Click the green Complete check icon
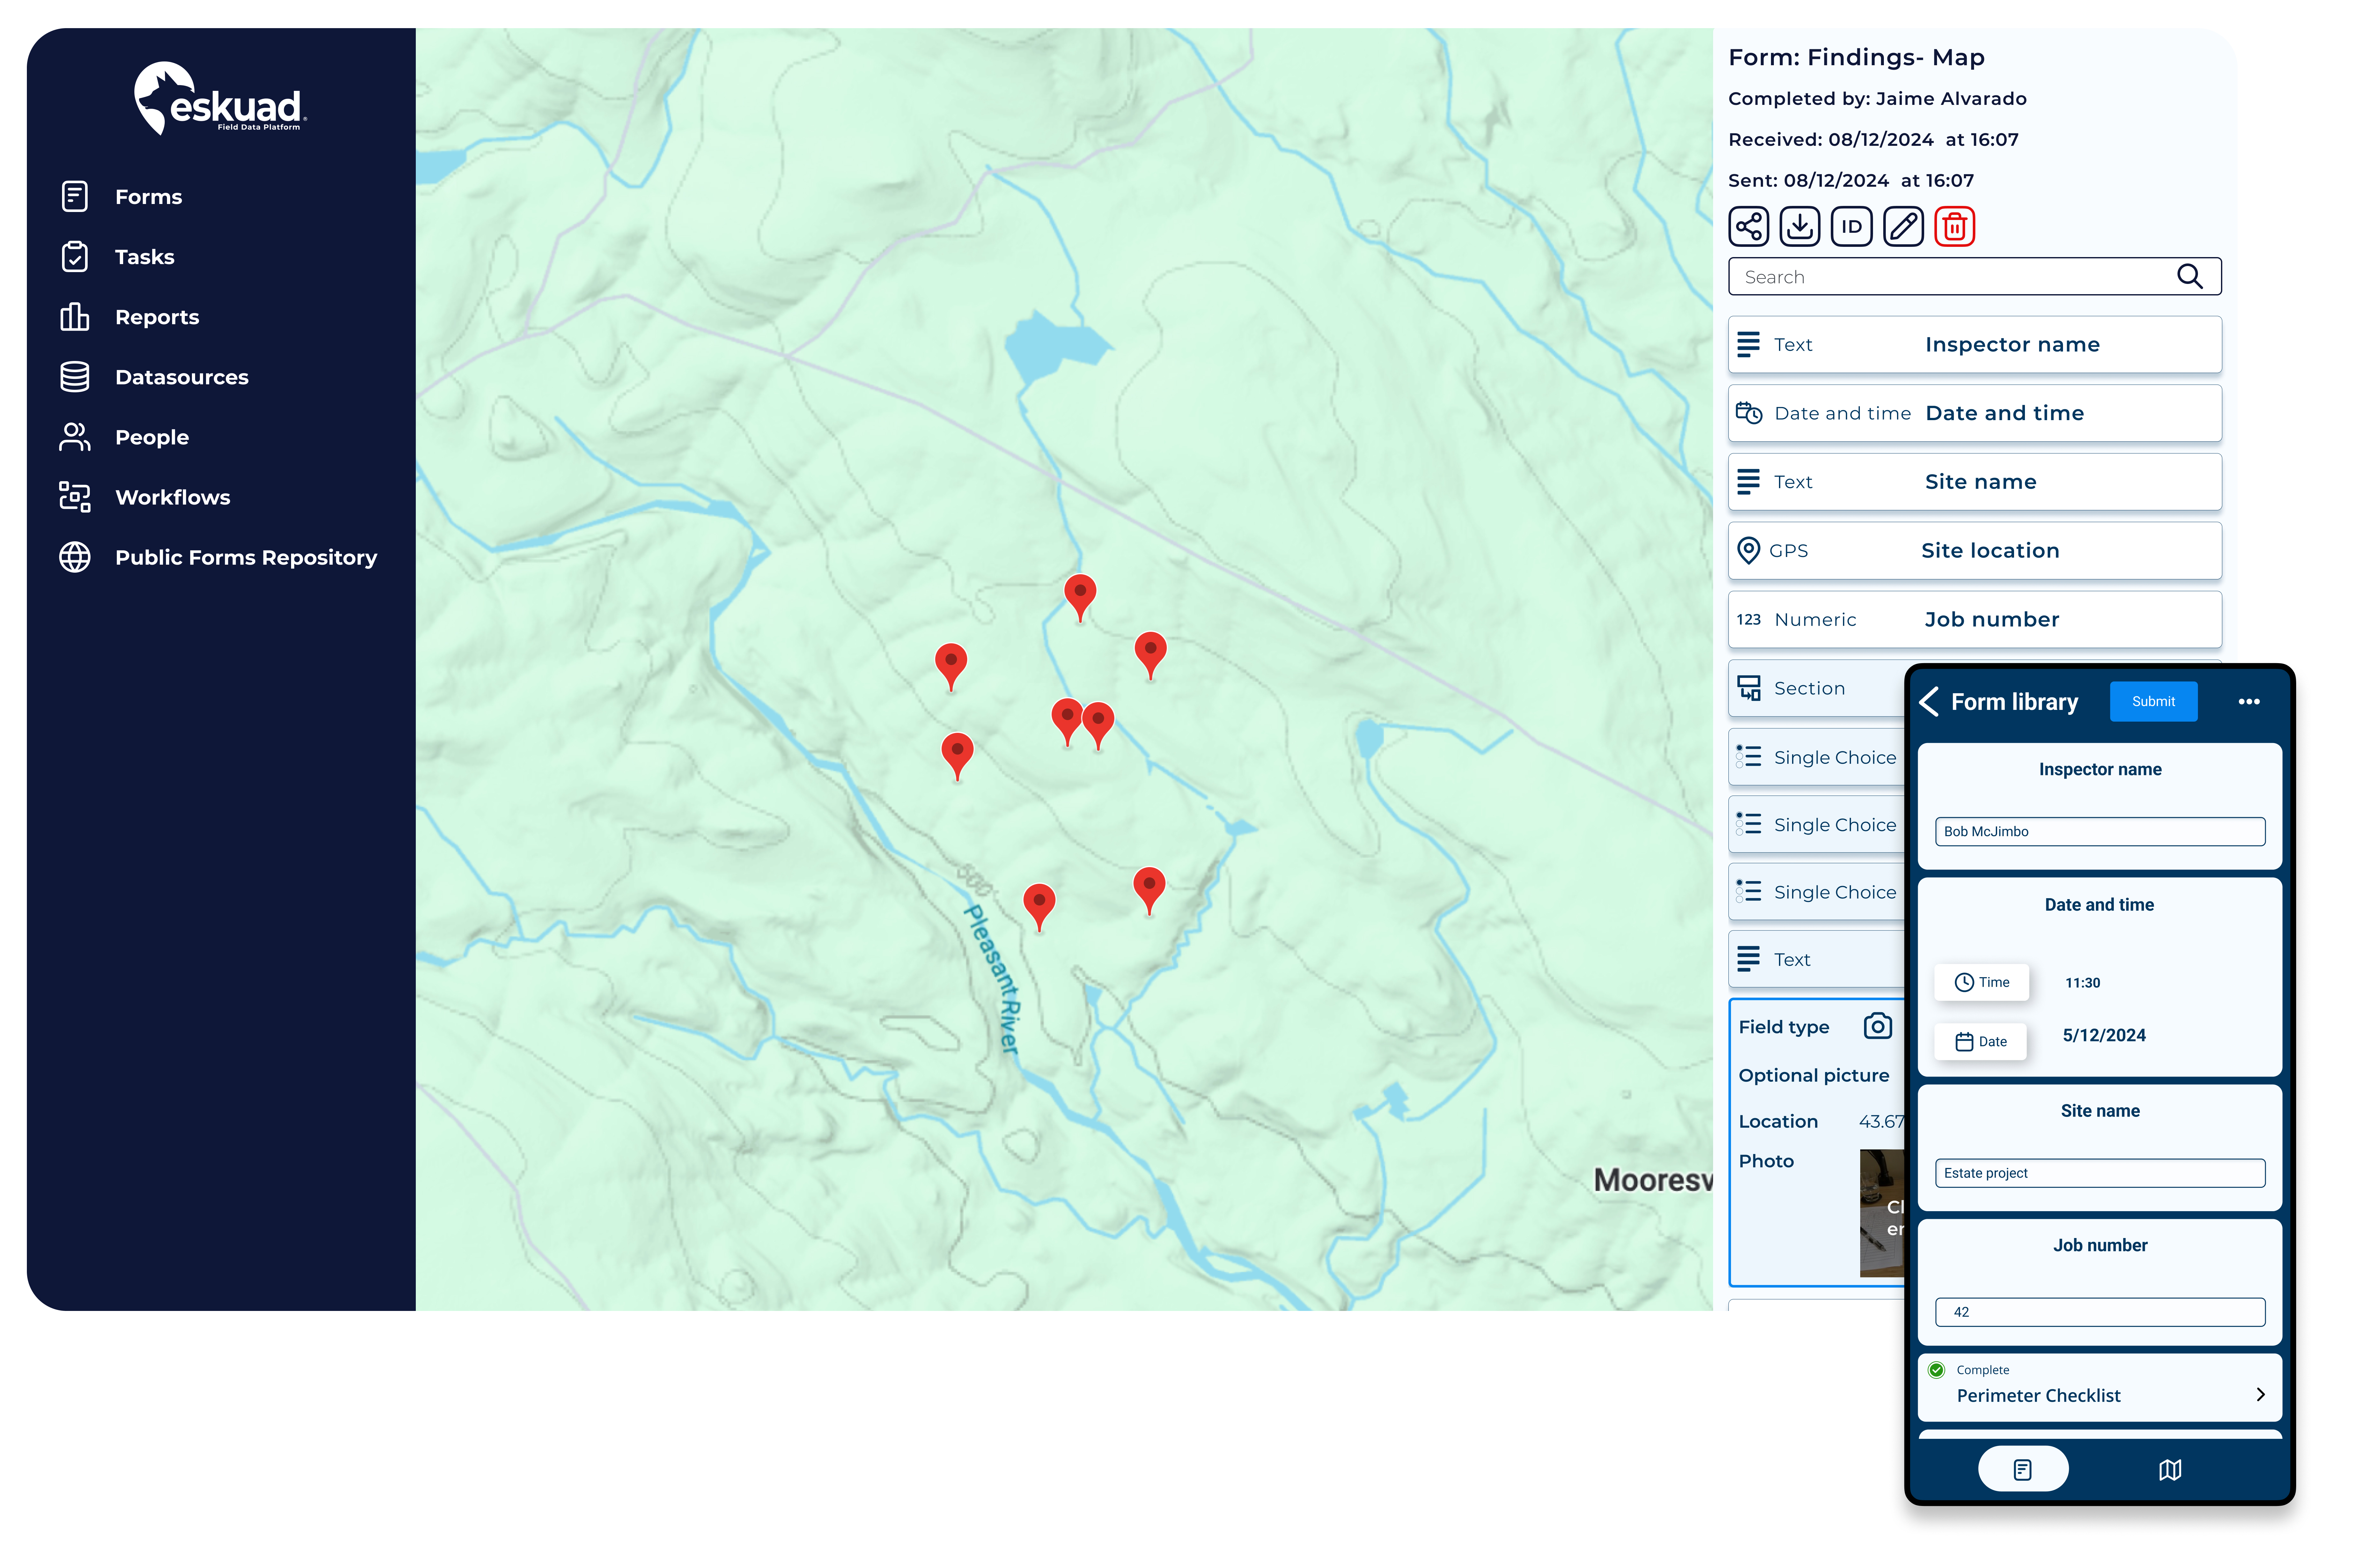This screenshot has height=1568, width=2363. pos(1937,1370)
